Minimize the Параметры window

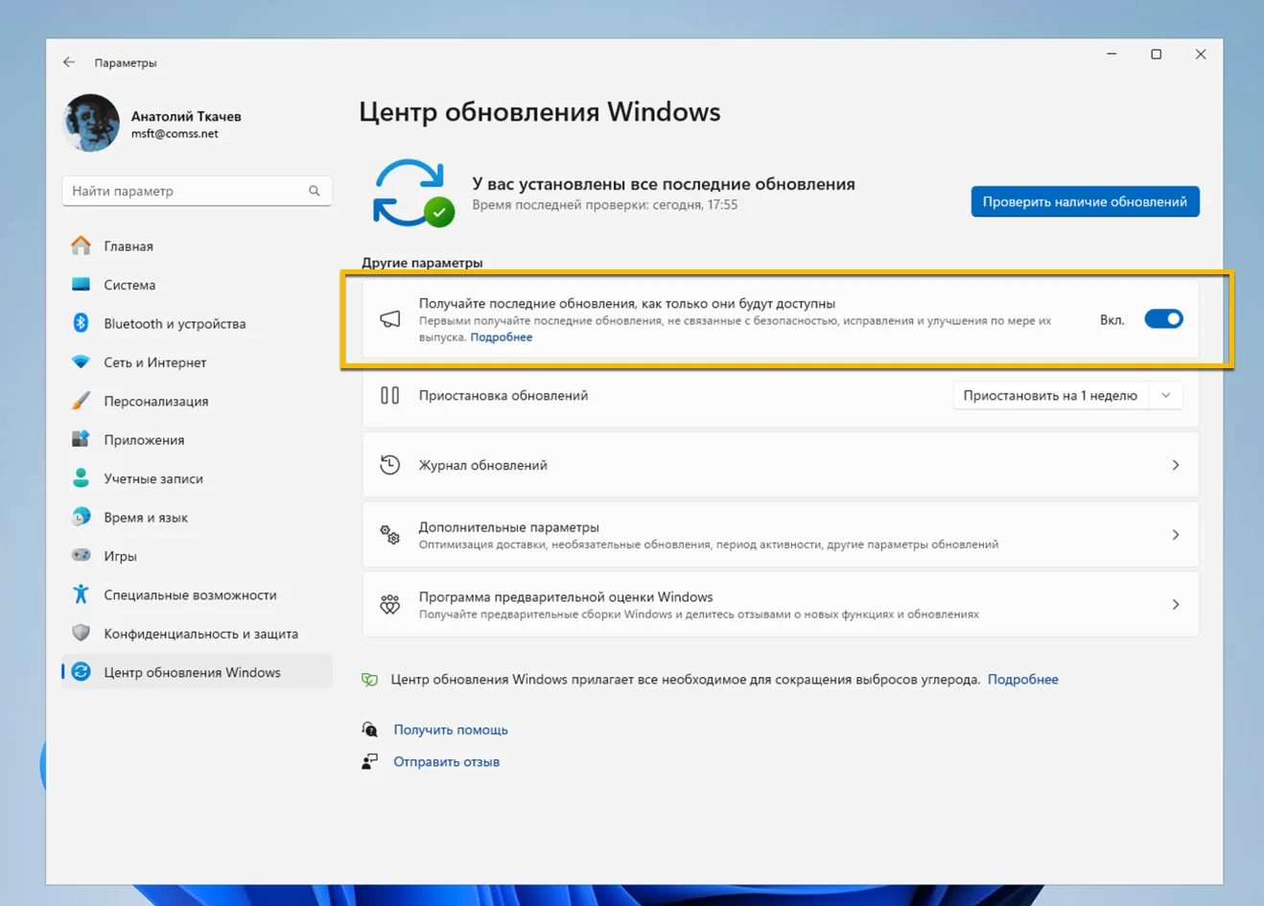(1112, 55)
